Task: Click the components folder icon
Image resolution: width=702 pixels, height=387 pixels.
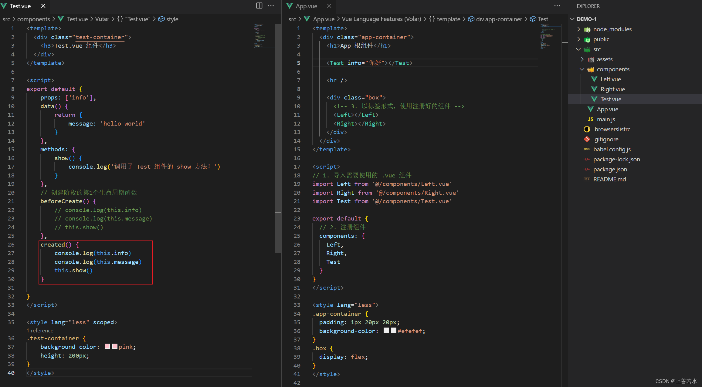Action: tap(591, 69)
